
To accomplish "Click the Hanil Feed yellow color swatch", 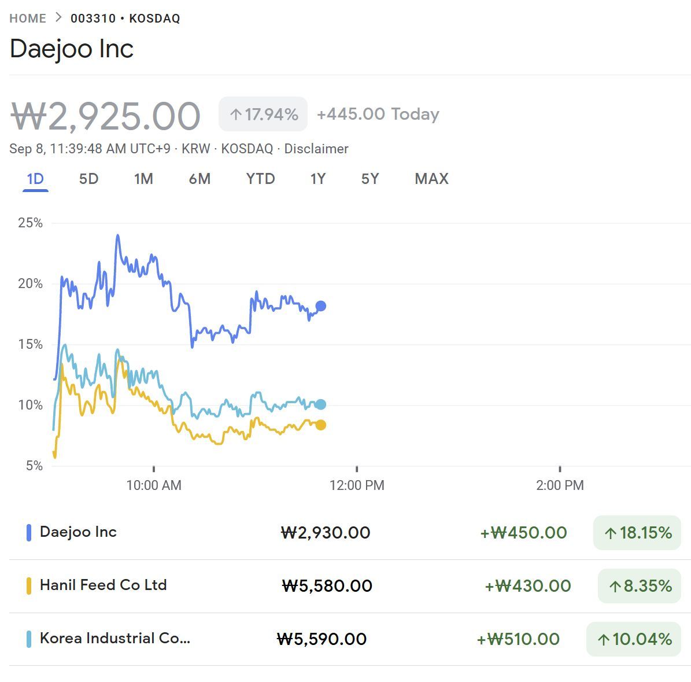I will pyautogui.click(x=29, y=586).
